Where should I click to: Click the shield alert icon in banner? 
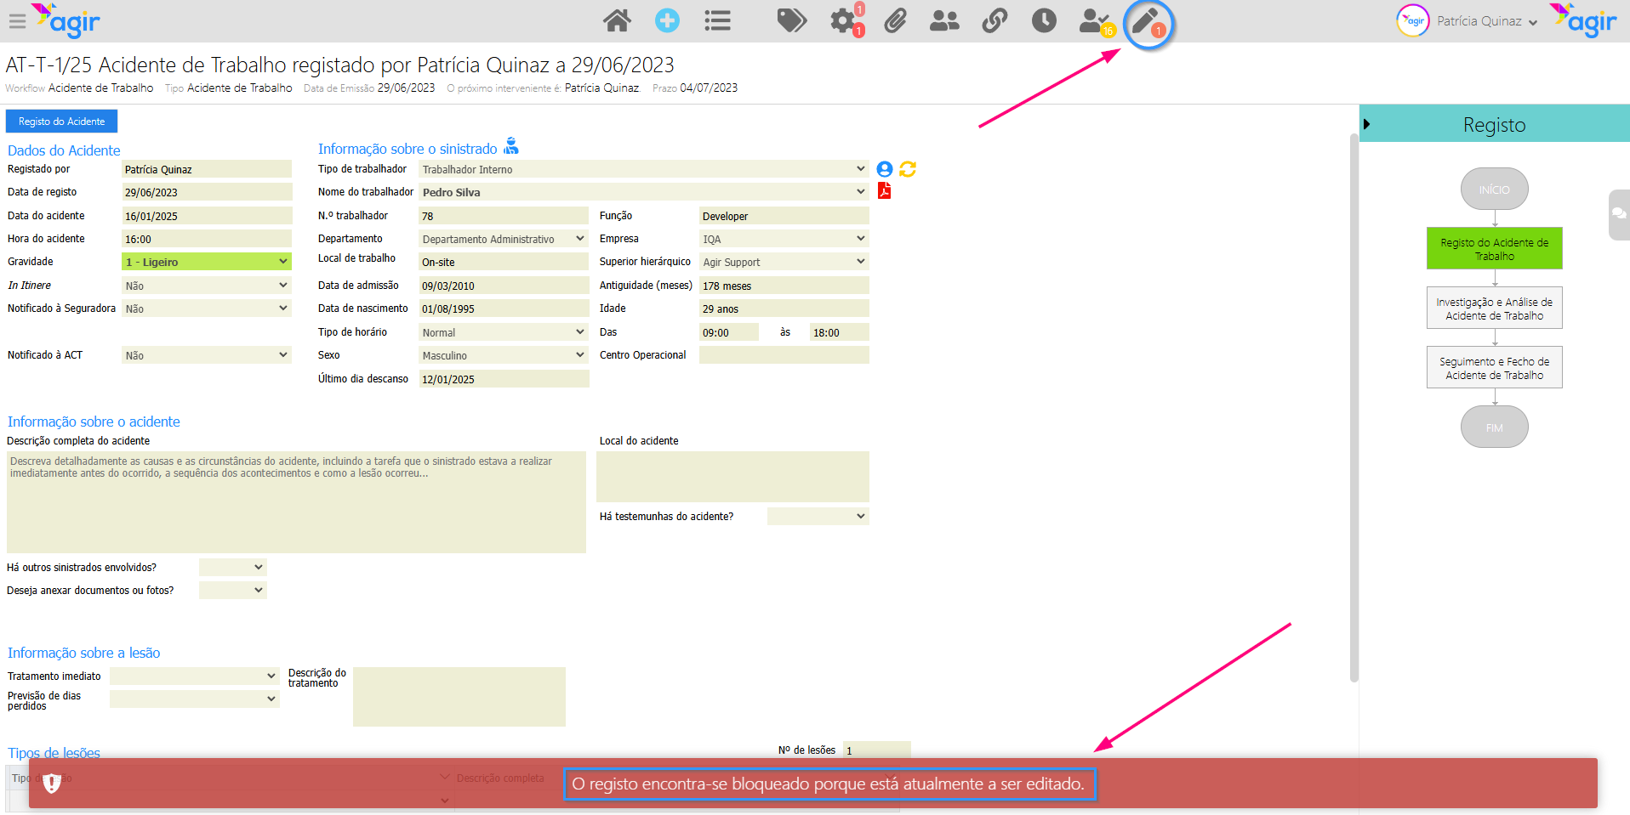[52, 783]
